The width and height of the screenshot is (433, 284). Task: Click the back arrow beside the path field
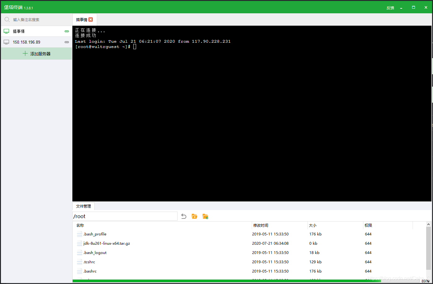184,216
